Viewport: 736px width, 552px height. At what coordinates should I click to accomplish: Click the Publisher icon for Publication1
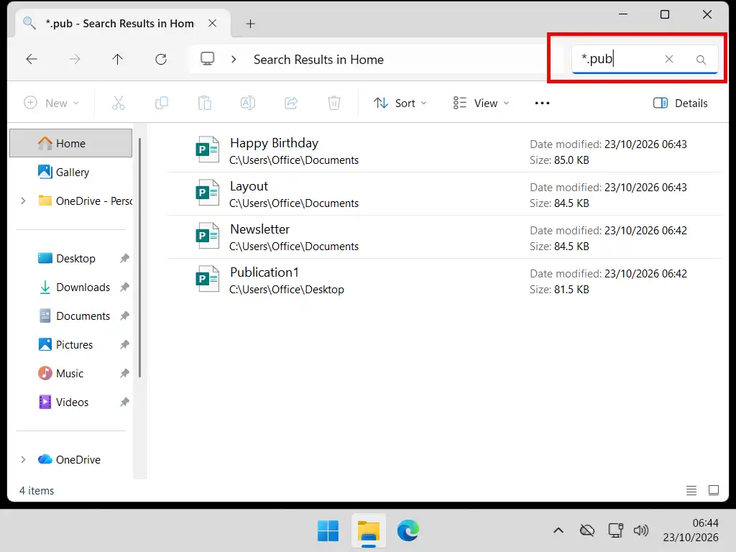pyautogui.click(x=208, y=279)
